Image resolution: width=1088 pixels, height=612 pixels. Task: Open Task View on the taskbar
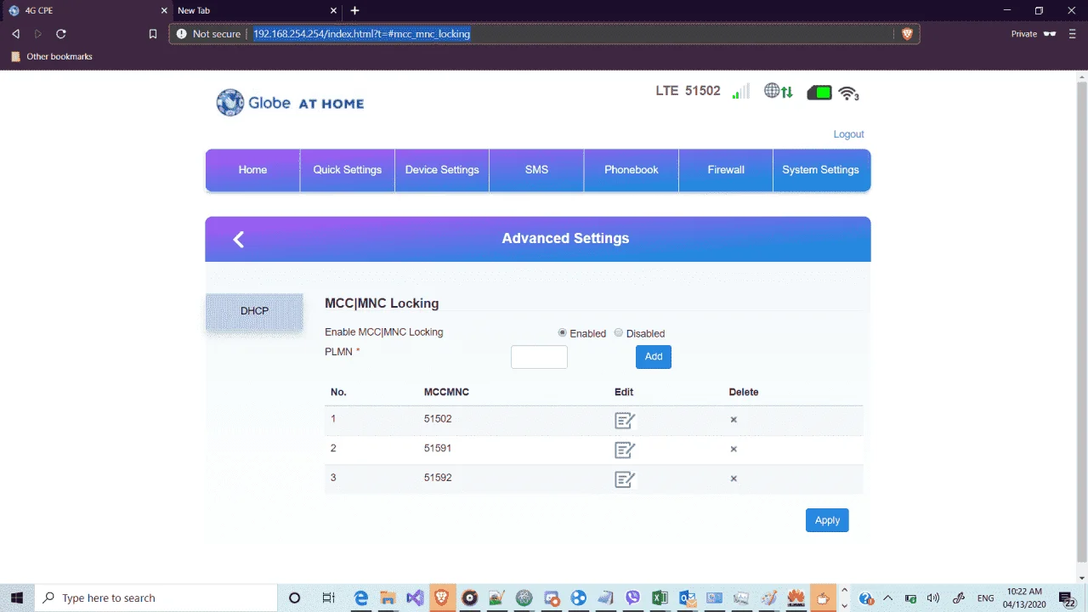(x=328, y=598)
